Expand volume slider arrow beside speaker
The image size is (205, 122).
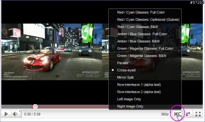click(x=20, y=111)
